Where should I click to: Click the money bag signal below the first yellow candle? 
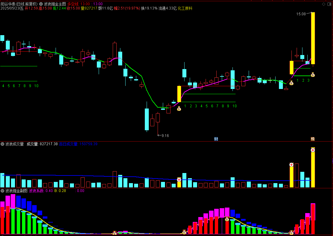[x=179, y=109]
